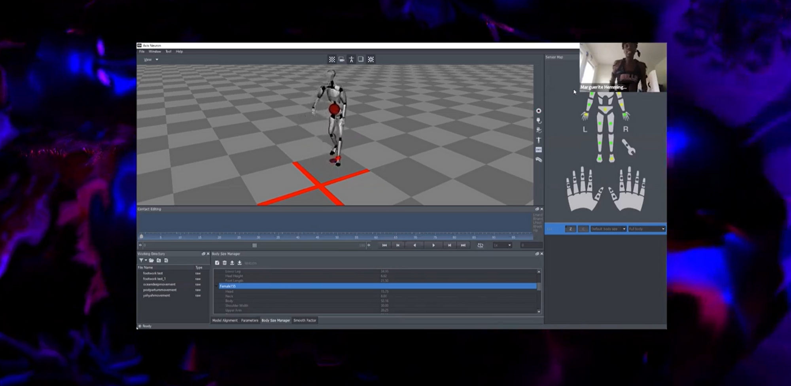Play the animation in reverse
The image size is (791, 386).
(x=414, y=245)
